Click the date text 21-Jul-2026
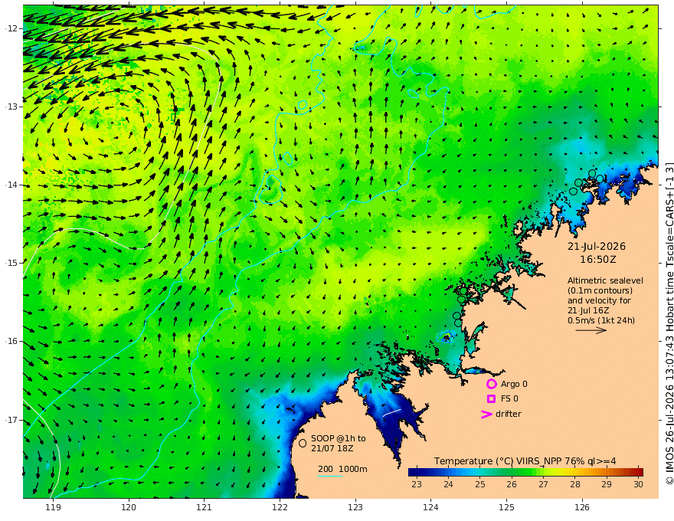674x521 pixels. (597, 247)
